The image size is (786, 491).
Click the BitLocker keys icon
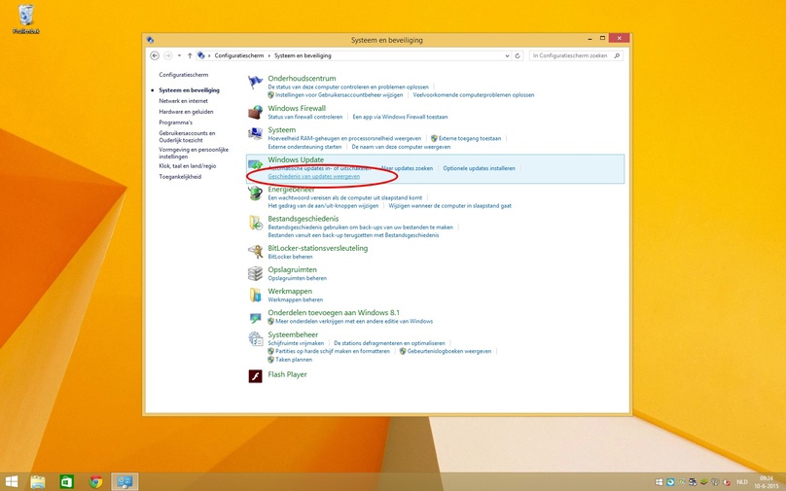coord(255,252)
